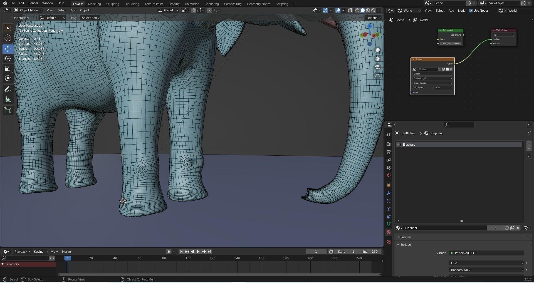Screen dimensions: 534x283
Task: Toggle the camera view icon
Action: (377, 67)
